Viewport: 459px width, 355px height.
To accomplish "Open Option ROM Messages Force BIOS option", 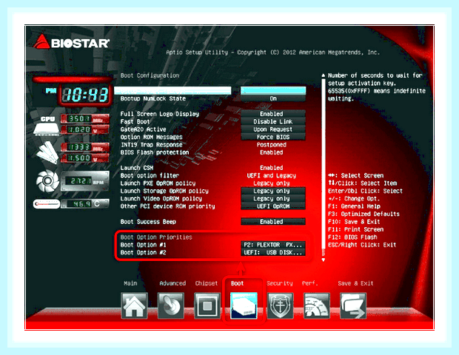I will (273, 137).
